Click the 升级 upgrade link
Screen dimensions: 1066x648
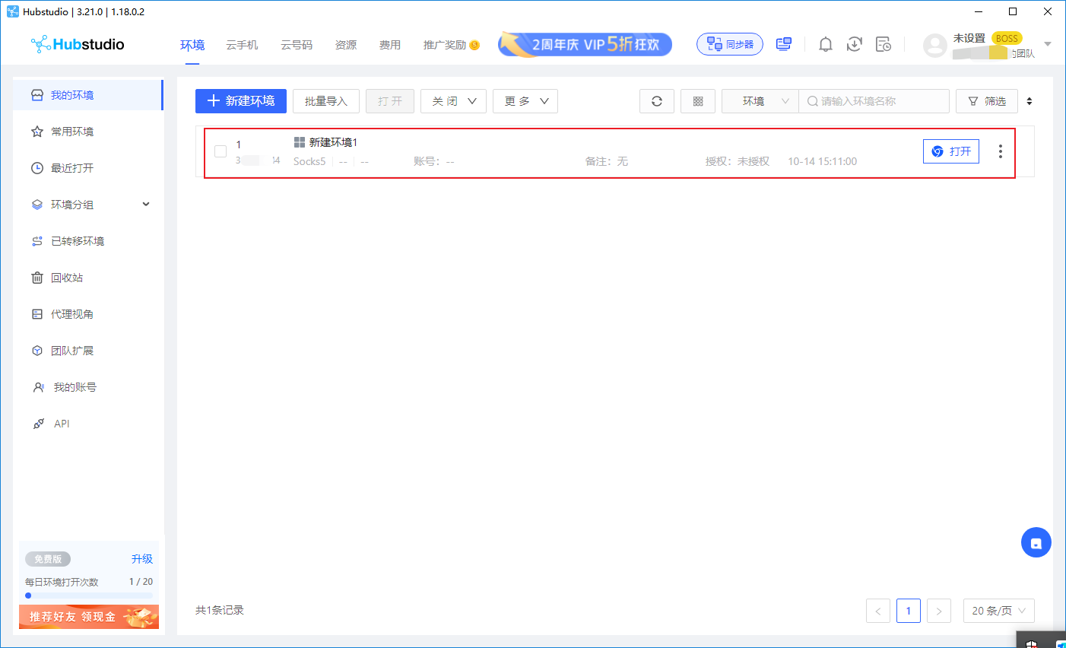point(141,558)
